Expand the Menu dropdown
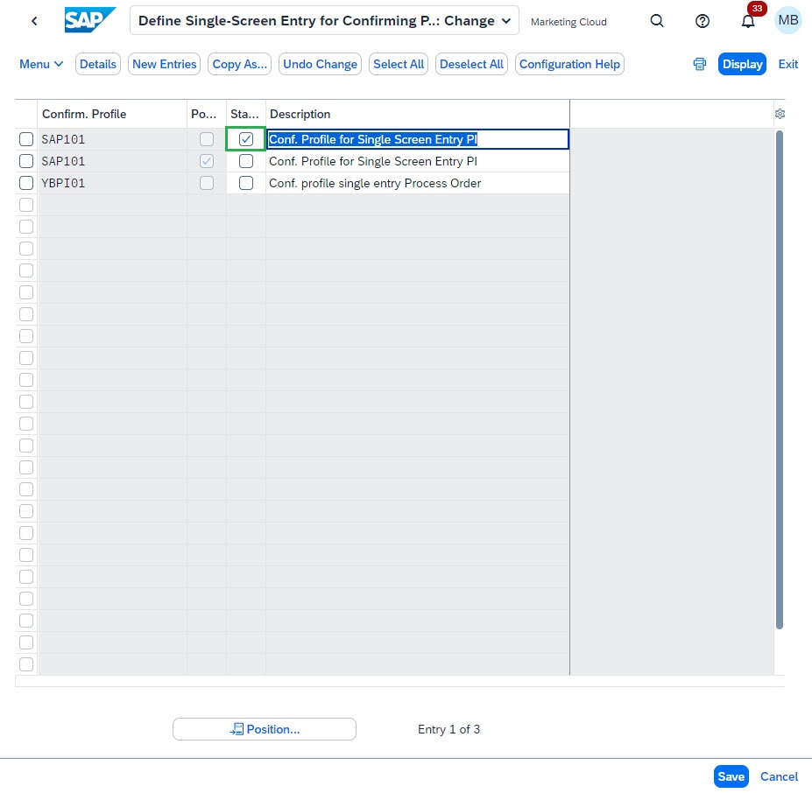The height and width of the screenshot is (793, 812). click(x=41, y=64)
